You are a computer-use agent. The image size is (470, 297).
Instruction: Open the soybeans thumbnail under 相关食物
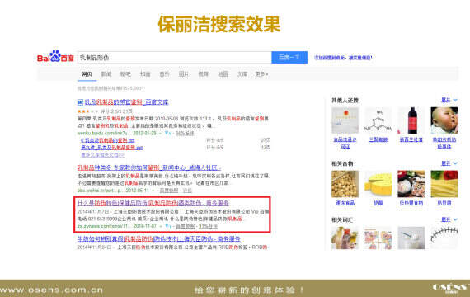[x=345, y=184]
